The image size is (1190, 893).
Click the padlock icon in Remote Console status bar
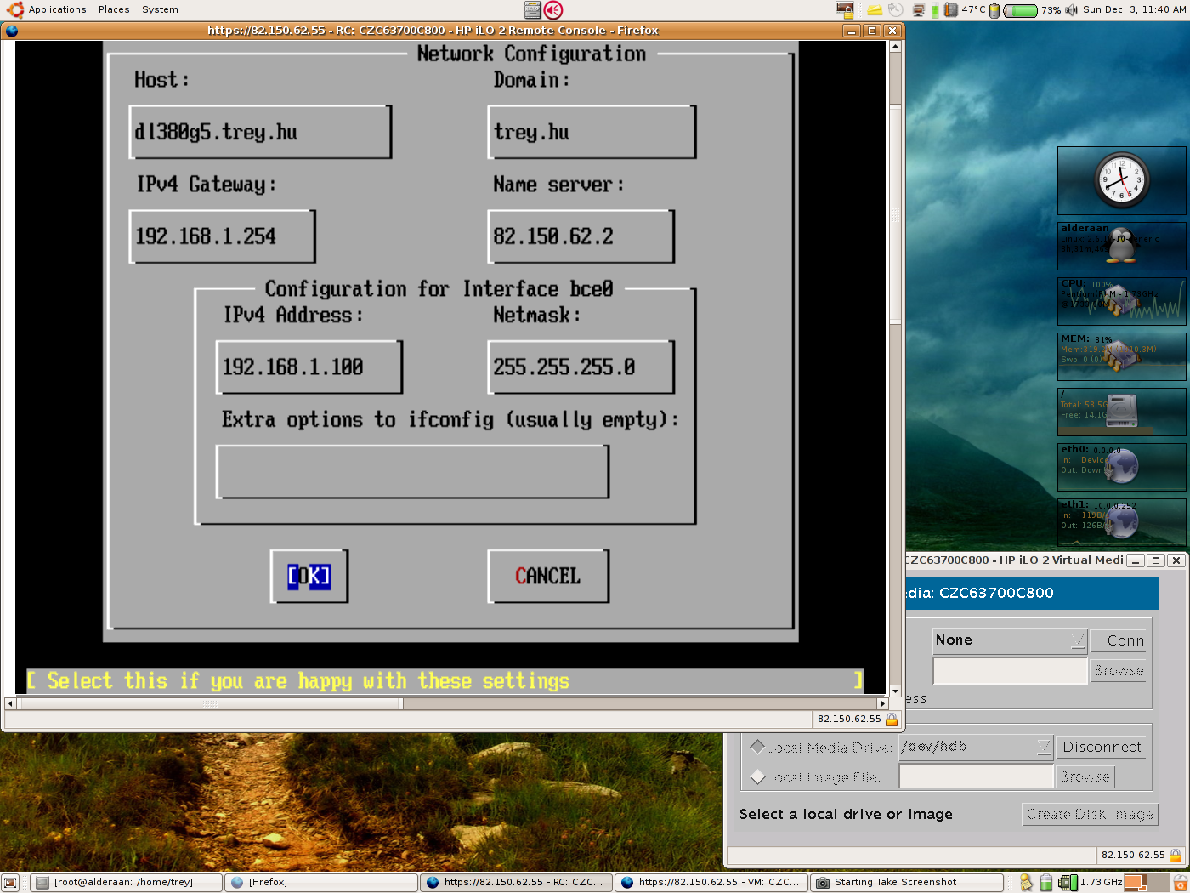[x=892, y=720]
